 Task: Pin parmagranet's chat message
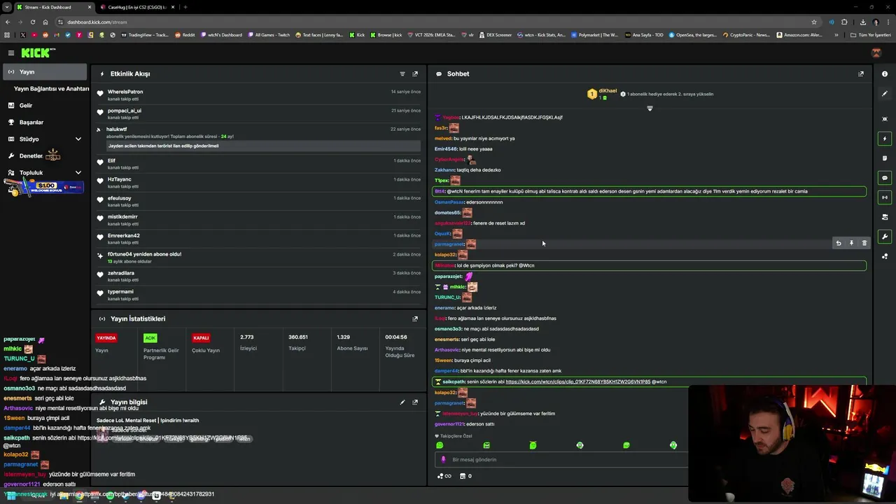point(851,243)
